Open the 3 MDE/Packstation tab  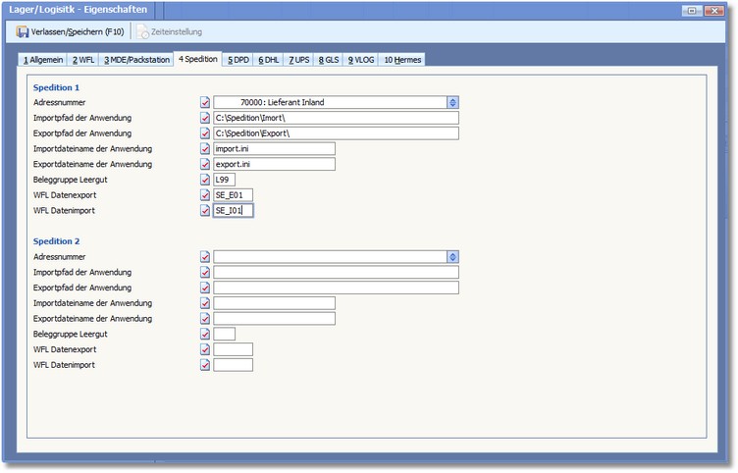click(135, 60)
